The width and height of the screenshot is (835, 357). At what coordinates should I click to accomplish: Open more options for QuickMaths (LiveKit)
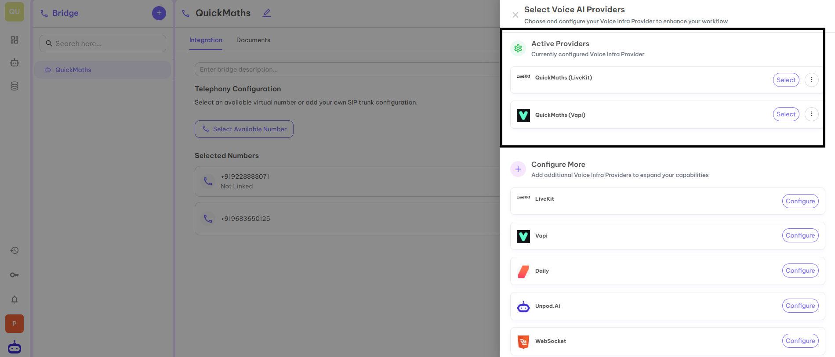click(x=812, y=80)
